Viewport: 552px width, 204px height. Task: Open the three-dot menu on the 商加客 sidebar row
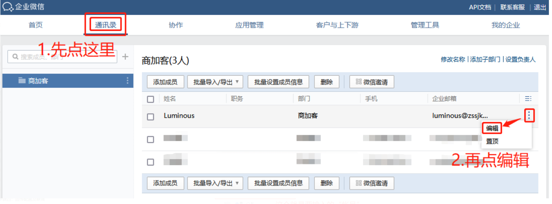tap(128, 81)
